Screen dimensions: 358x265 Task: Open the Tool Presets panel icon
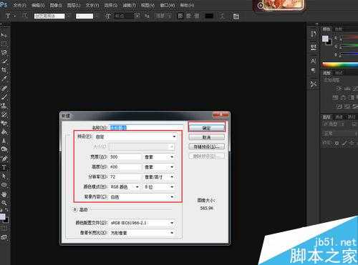[x=313, y=84]
